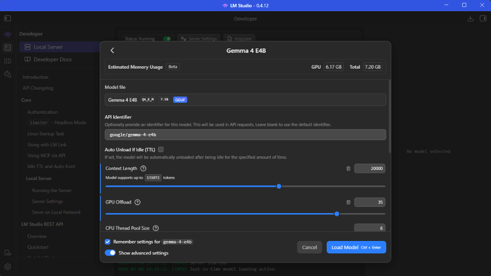491x276 pixels.
Task: Select Local Server in the Developer sidebar
Action: pos(60,47)
